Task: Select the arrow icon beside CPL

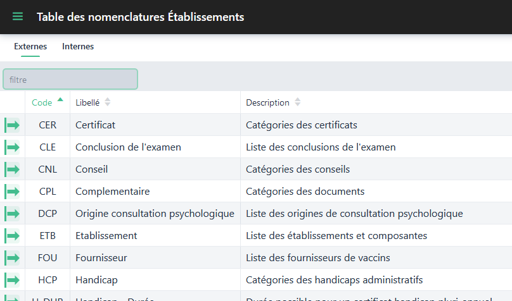Action: [12, 192]
